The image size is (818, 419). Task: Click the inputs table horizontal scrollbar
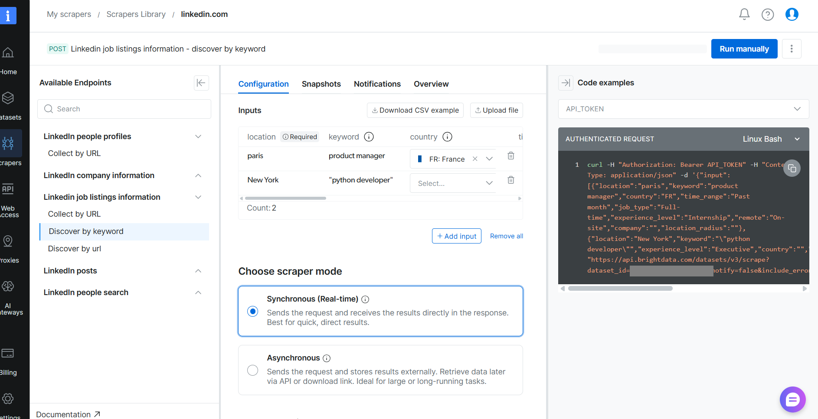(x=285, y=198)
